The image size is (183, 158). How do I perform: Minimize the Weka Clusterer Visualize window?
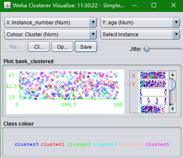click(x=135, y=6)
